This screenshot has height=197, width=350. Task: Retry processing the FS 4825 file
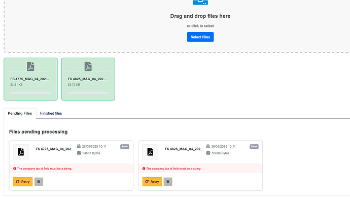click(152, 182)
